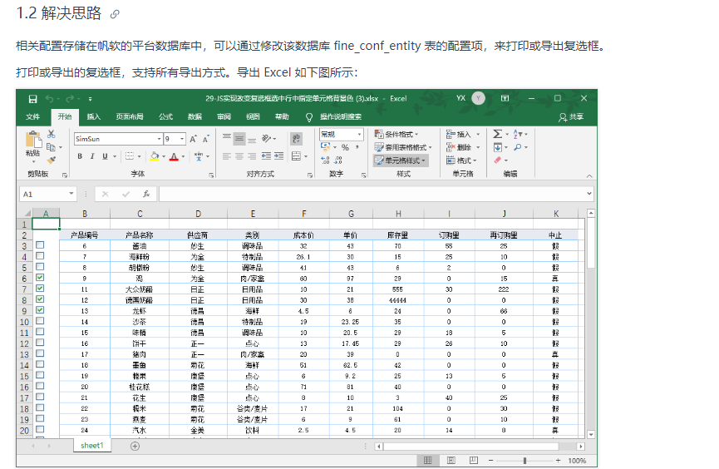
Task: Switch to page layout view icon
Action: [x=451, y=461]
